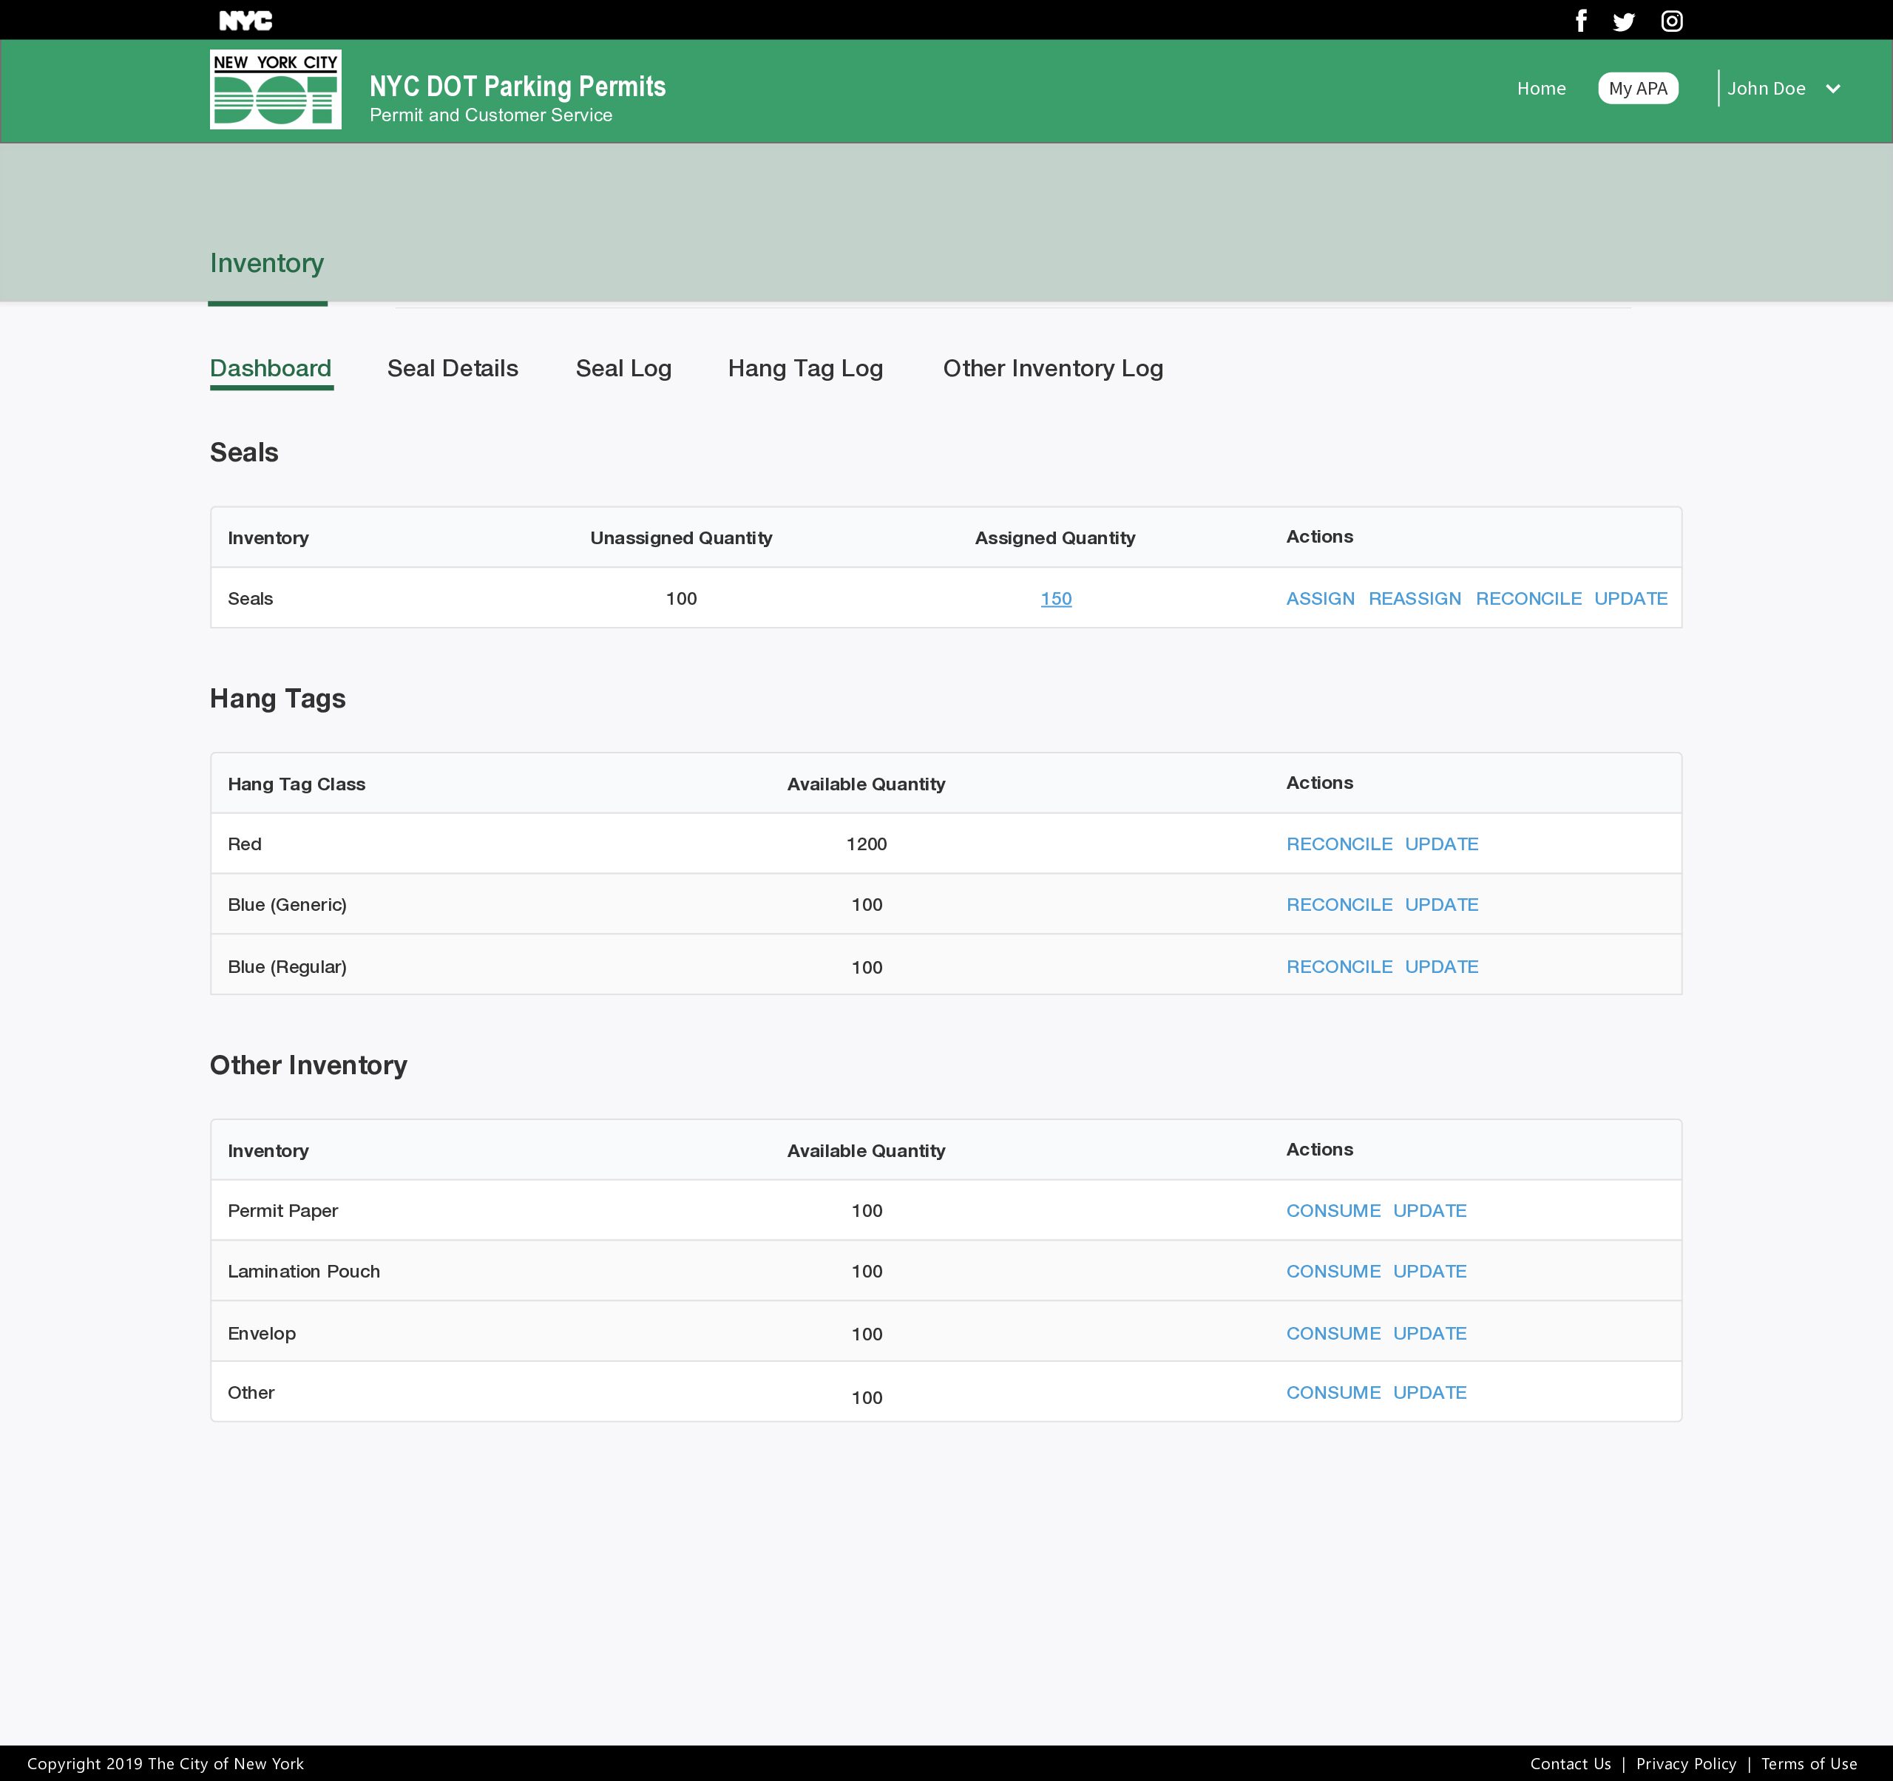Switch to the Seal Details tab
1893x1781 pixels.
[453, 368]
